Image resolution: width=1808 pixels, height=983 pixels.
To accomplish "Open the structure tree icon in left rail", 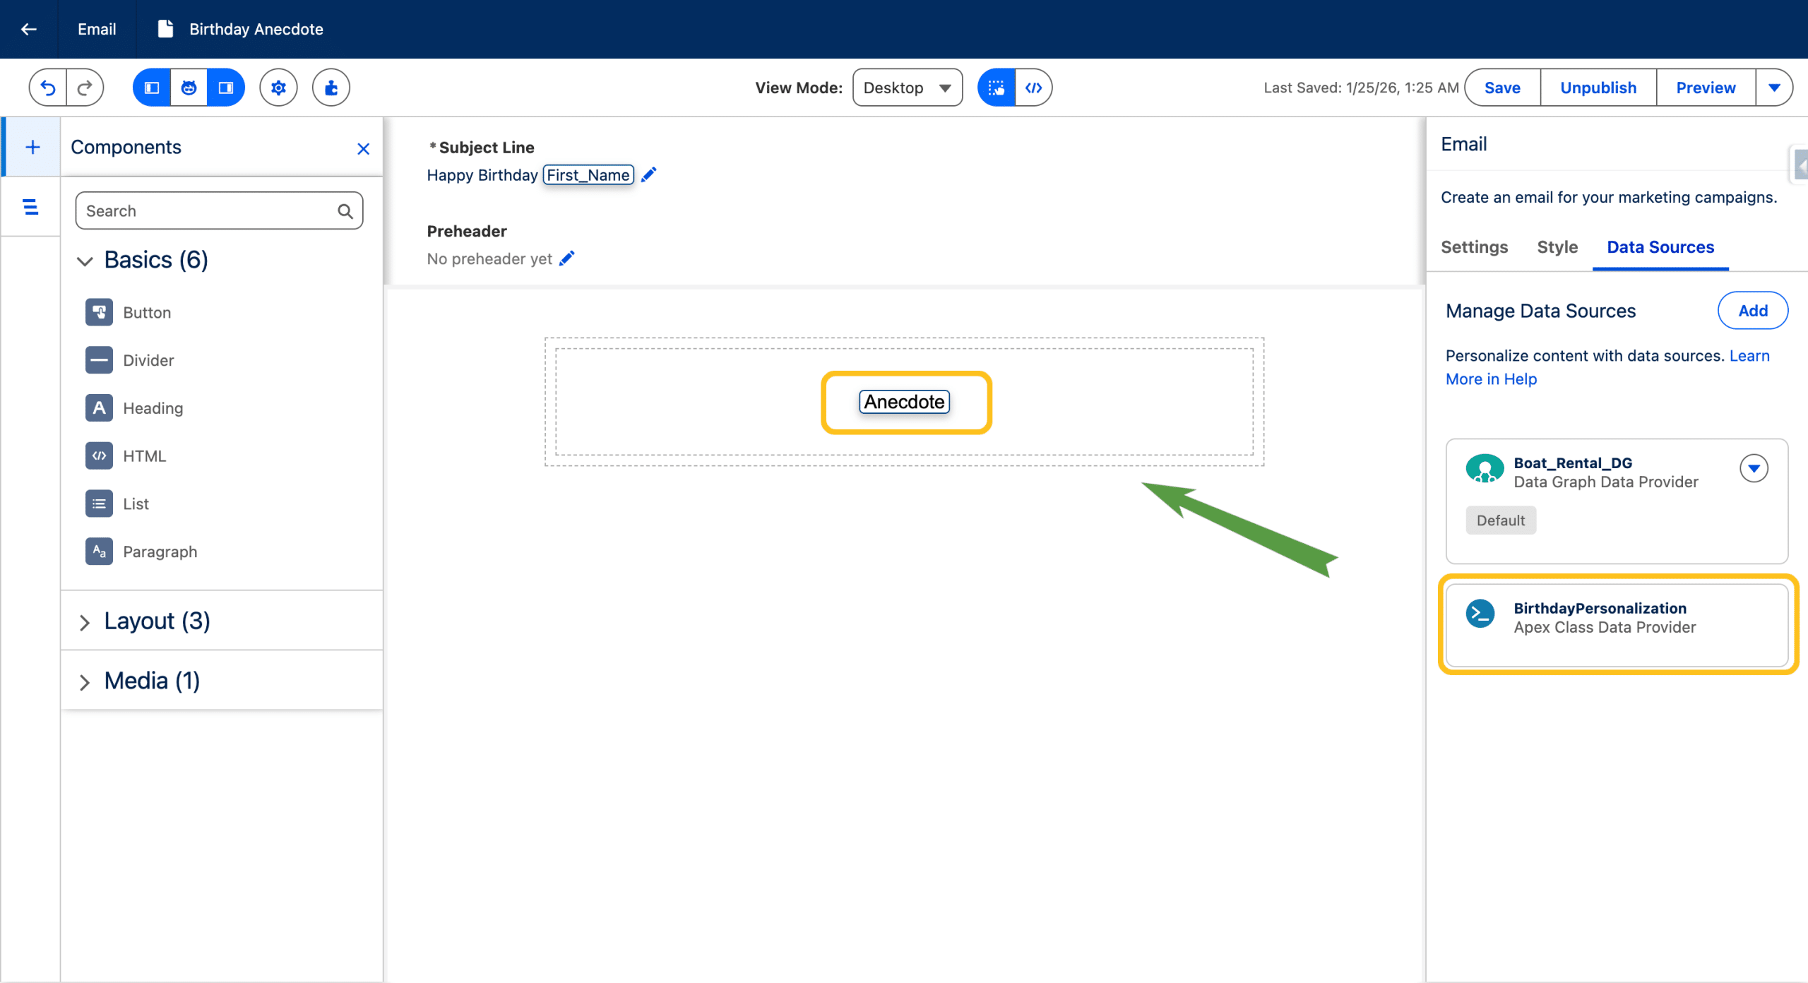I will (x=30, y=207).
